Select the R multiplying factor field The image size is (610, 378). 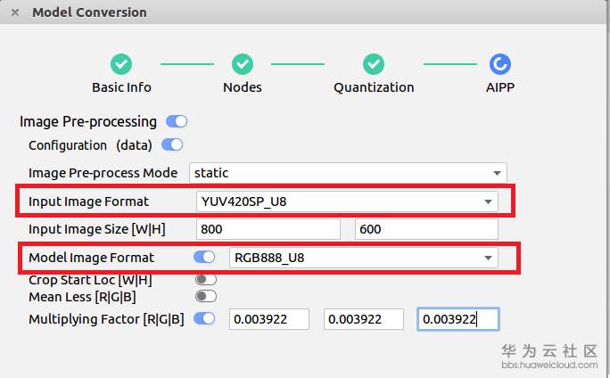270,319
